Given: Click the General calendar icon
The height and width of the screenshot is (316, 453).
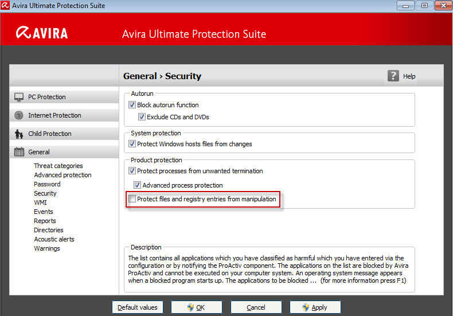Looking at the screenshot, I should (x=19, y=151).
